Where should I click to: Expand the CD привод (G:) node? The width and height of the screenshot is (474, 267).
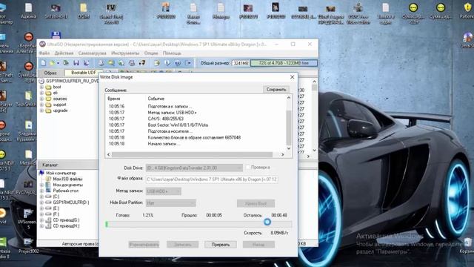point(41,220)
